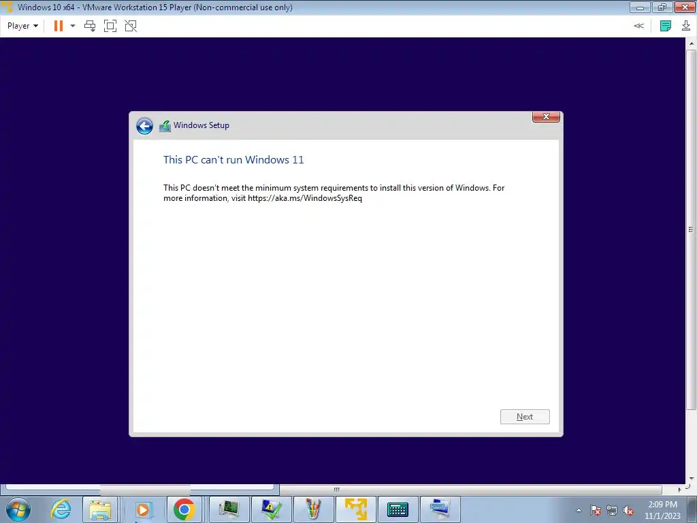
Task: Pause the virtual machine
Action: (x=59, y=26)
